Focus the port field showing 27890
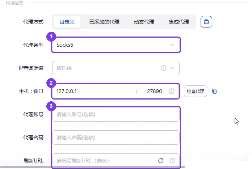The height and width of the screenshot is (169, 252). coord(154,91)
